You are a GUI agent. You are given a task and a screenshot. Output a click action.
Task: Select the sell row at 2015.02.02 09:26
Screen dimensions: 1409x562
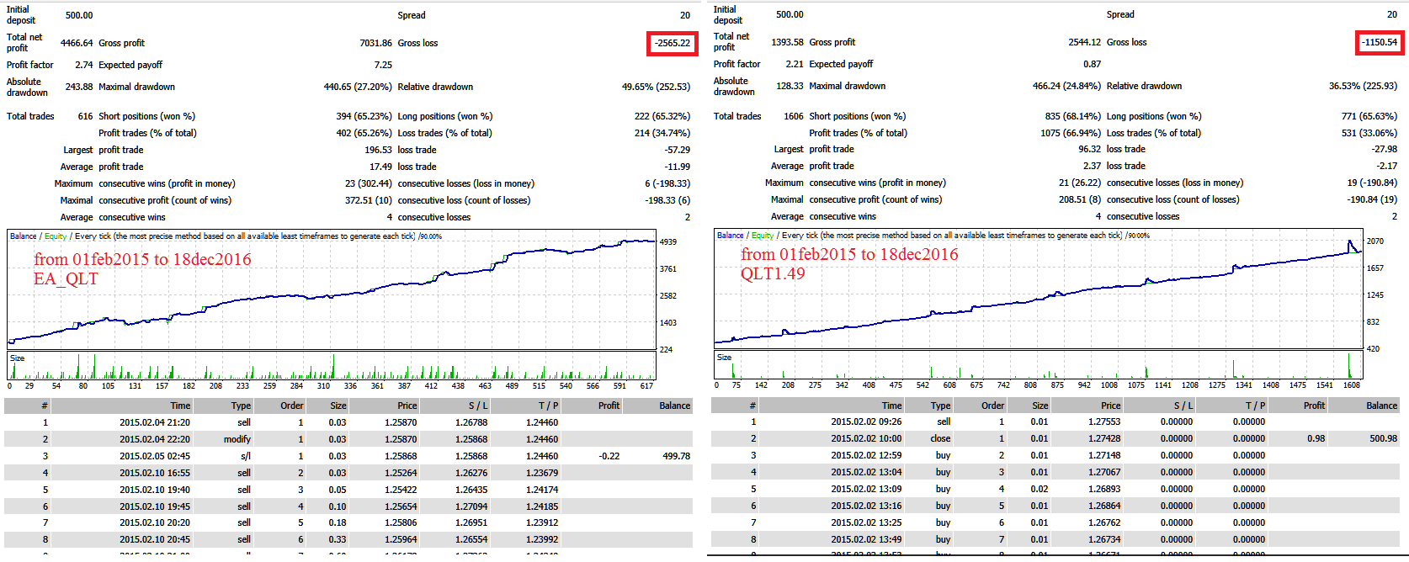pyautogui.click(x=1055, y=421)
